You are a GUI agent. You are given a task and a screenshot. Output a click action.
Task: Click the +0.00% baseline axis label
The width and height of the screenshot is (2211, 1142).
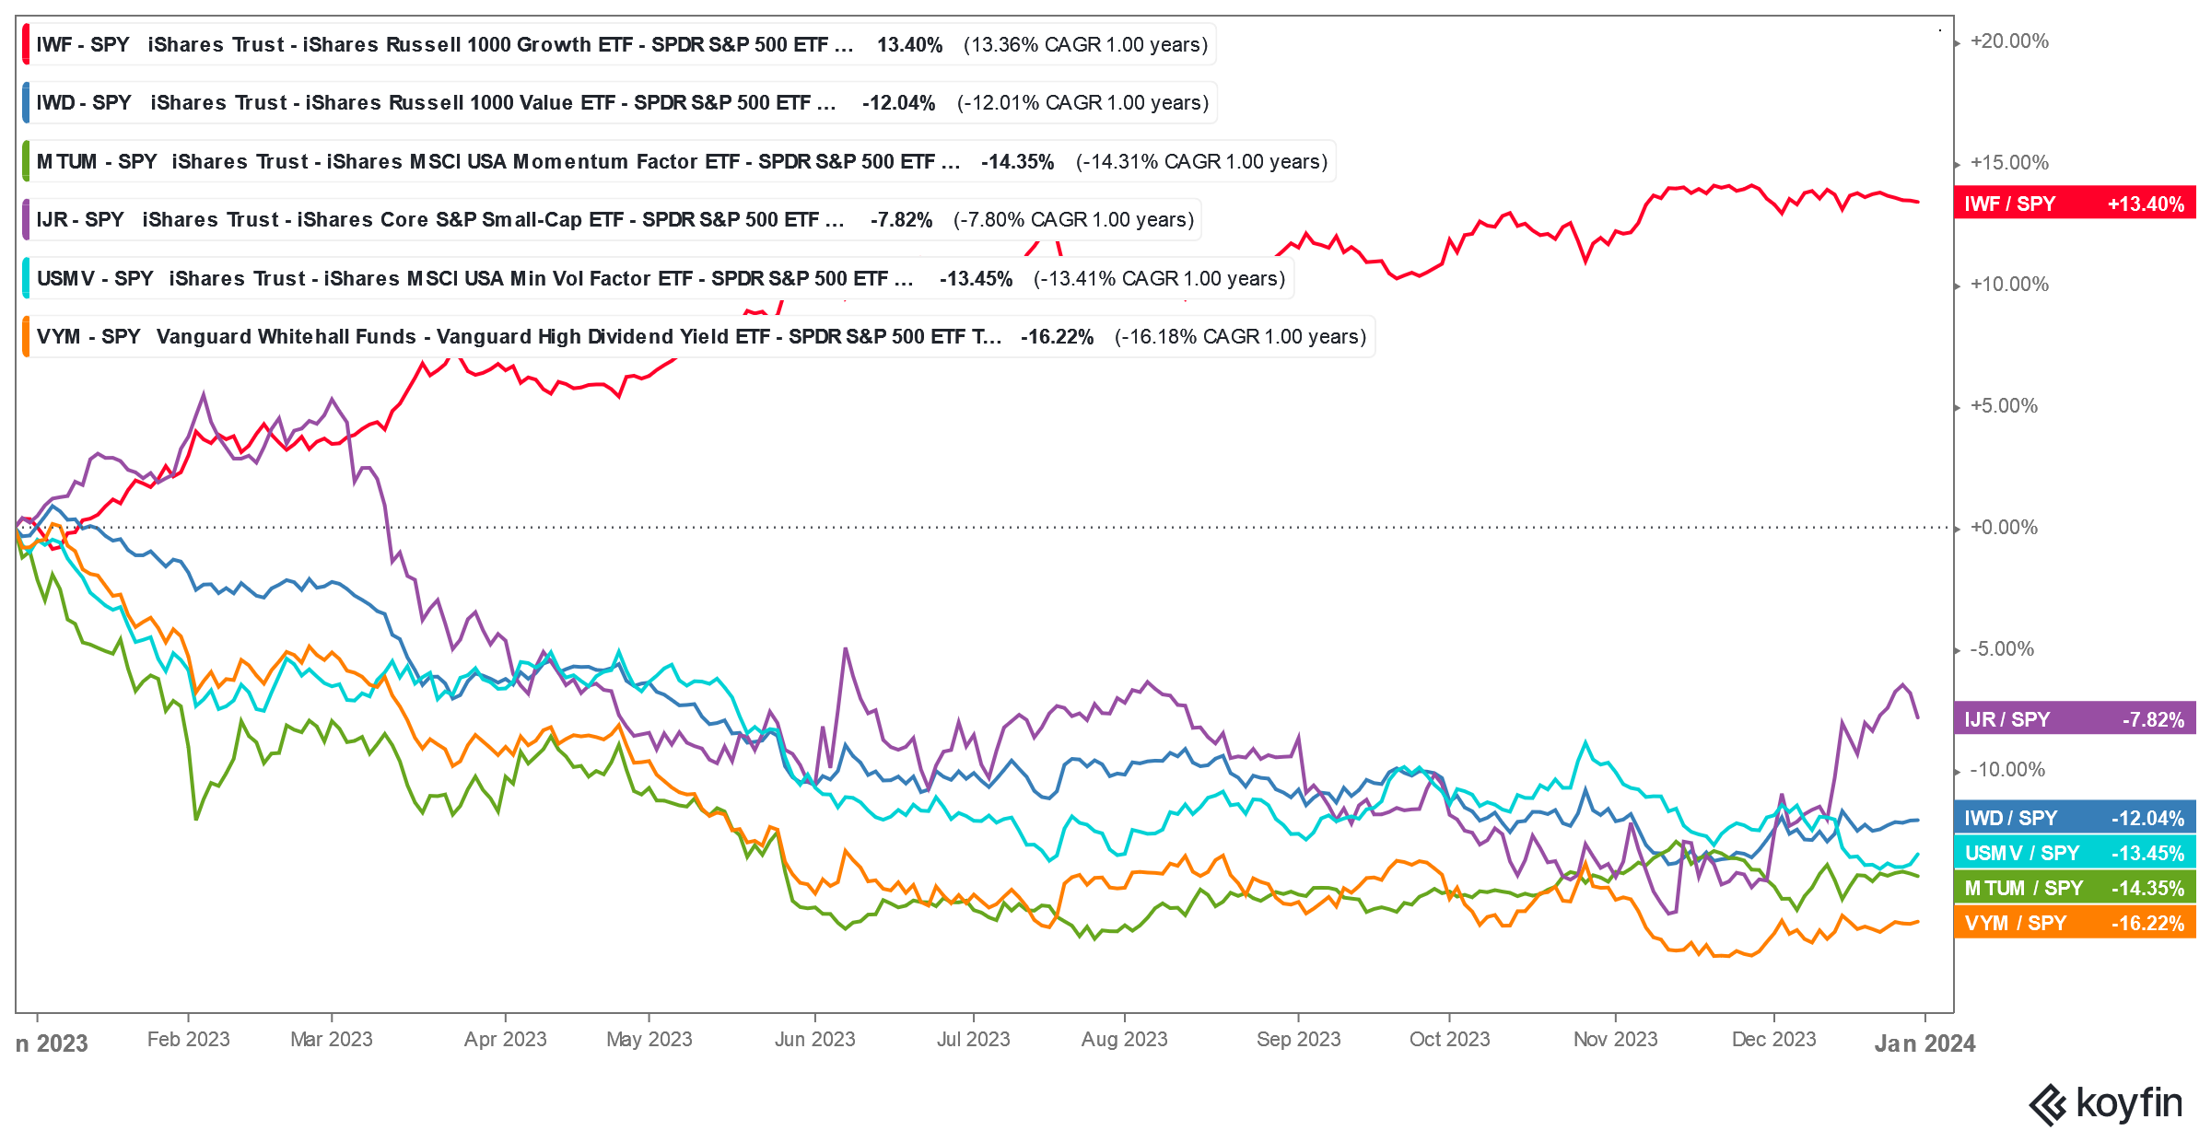click(2004, 528)
